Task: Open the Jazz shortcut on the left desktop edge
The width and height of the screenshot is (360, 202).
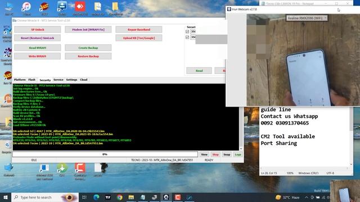Action: point(7,77)
